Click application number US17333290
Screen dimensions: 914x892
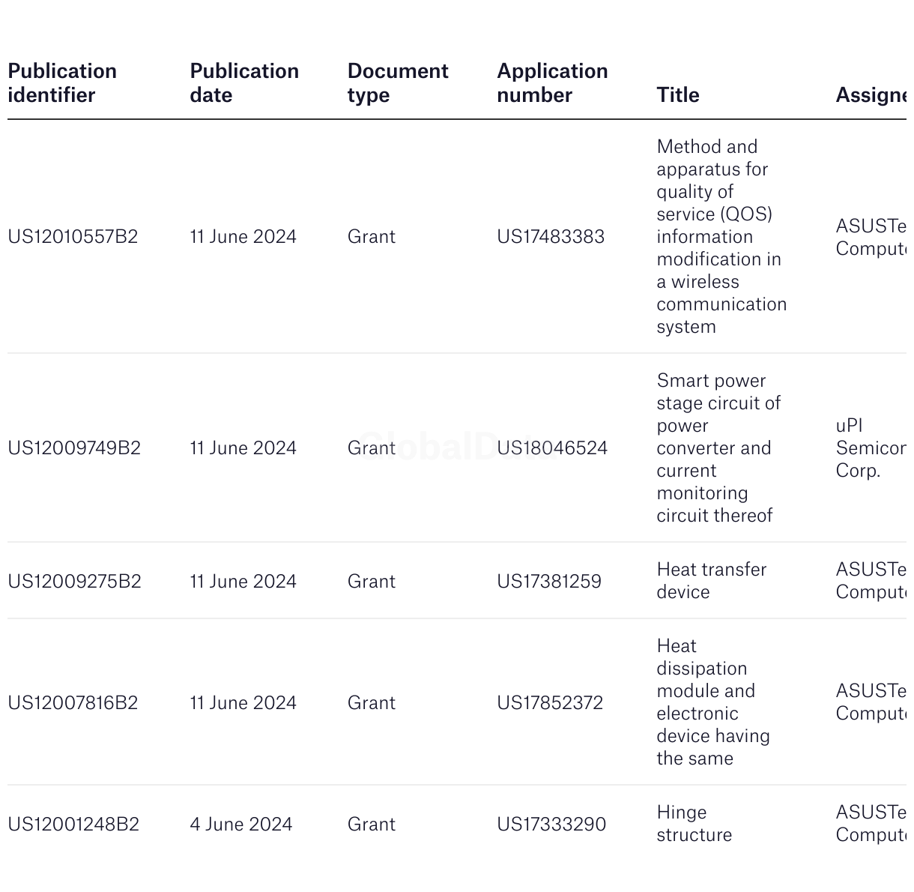(551, 824)
